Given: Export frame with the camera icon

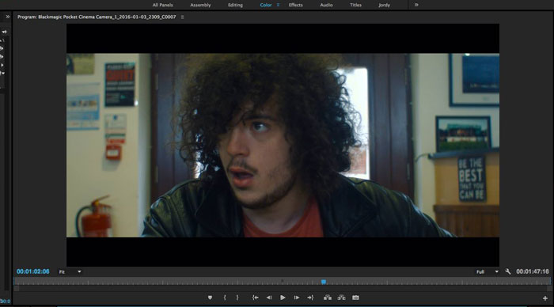Looking at the screenshot, I should coord(355,298).
